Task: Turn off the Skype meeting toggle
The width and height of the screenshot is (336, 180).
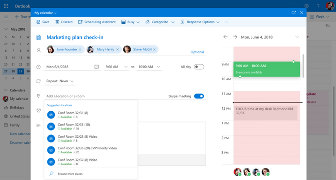Action: point(199,96)
